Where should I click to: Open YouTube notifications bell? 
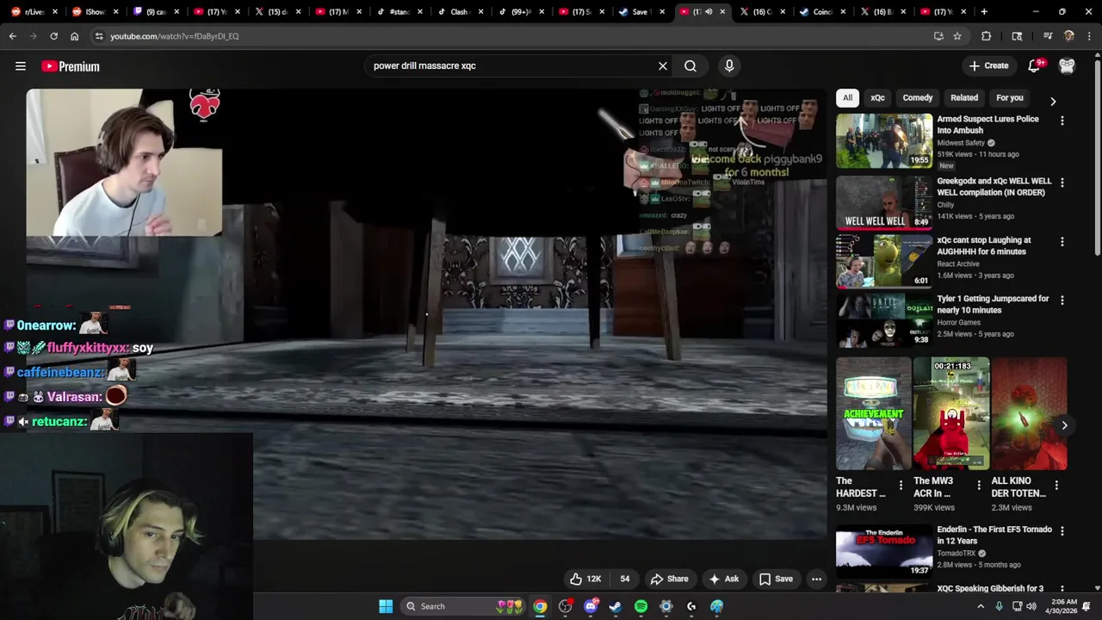(1035, 65)
